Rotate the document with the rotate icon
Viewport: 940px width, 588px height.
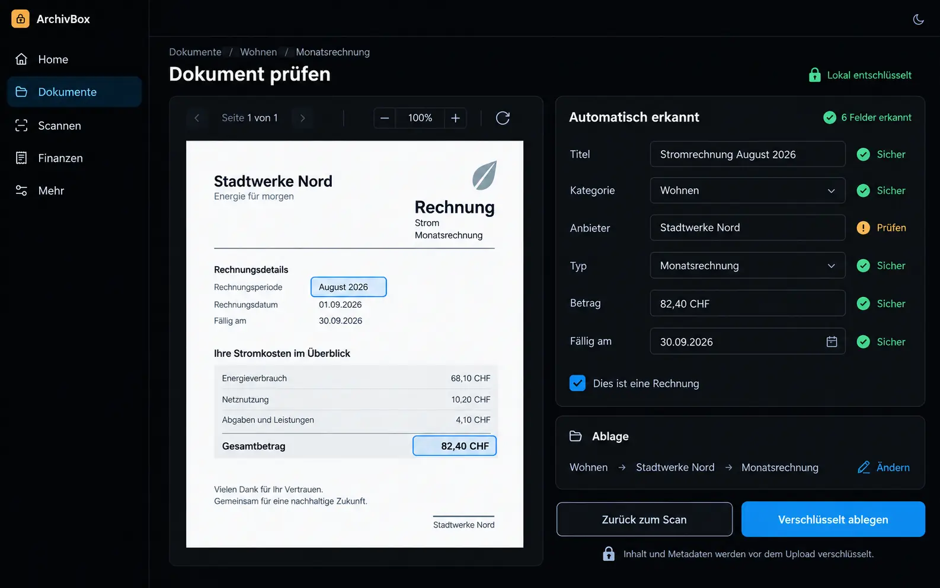(503, 118)
